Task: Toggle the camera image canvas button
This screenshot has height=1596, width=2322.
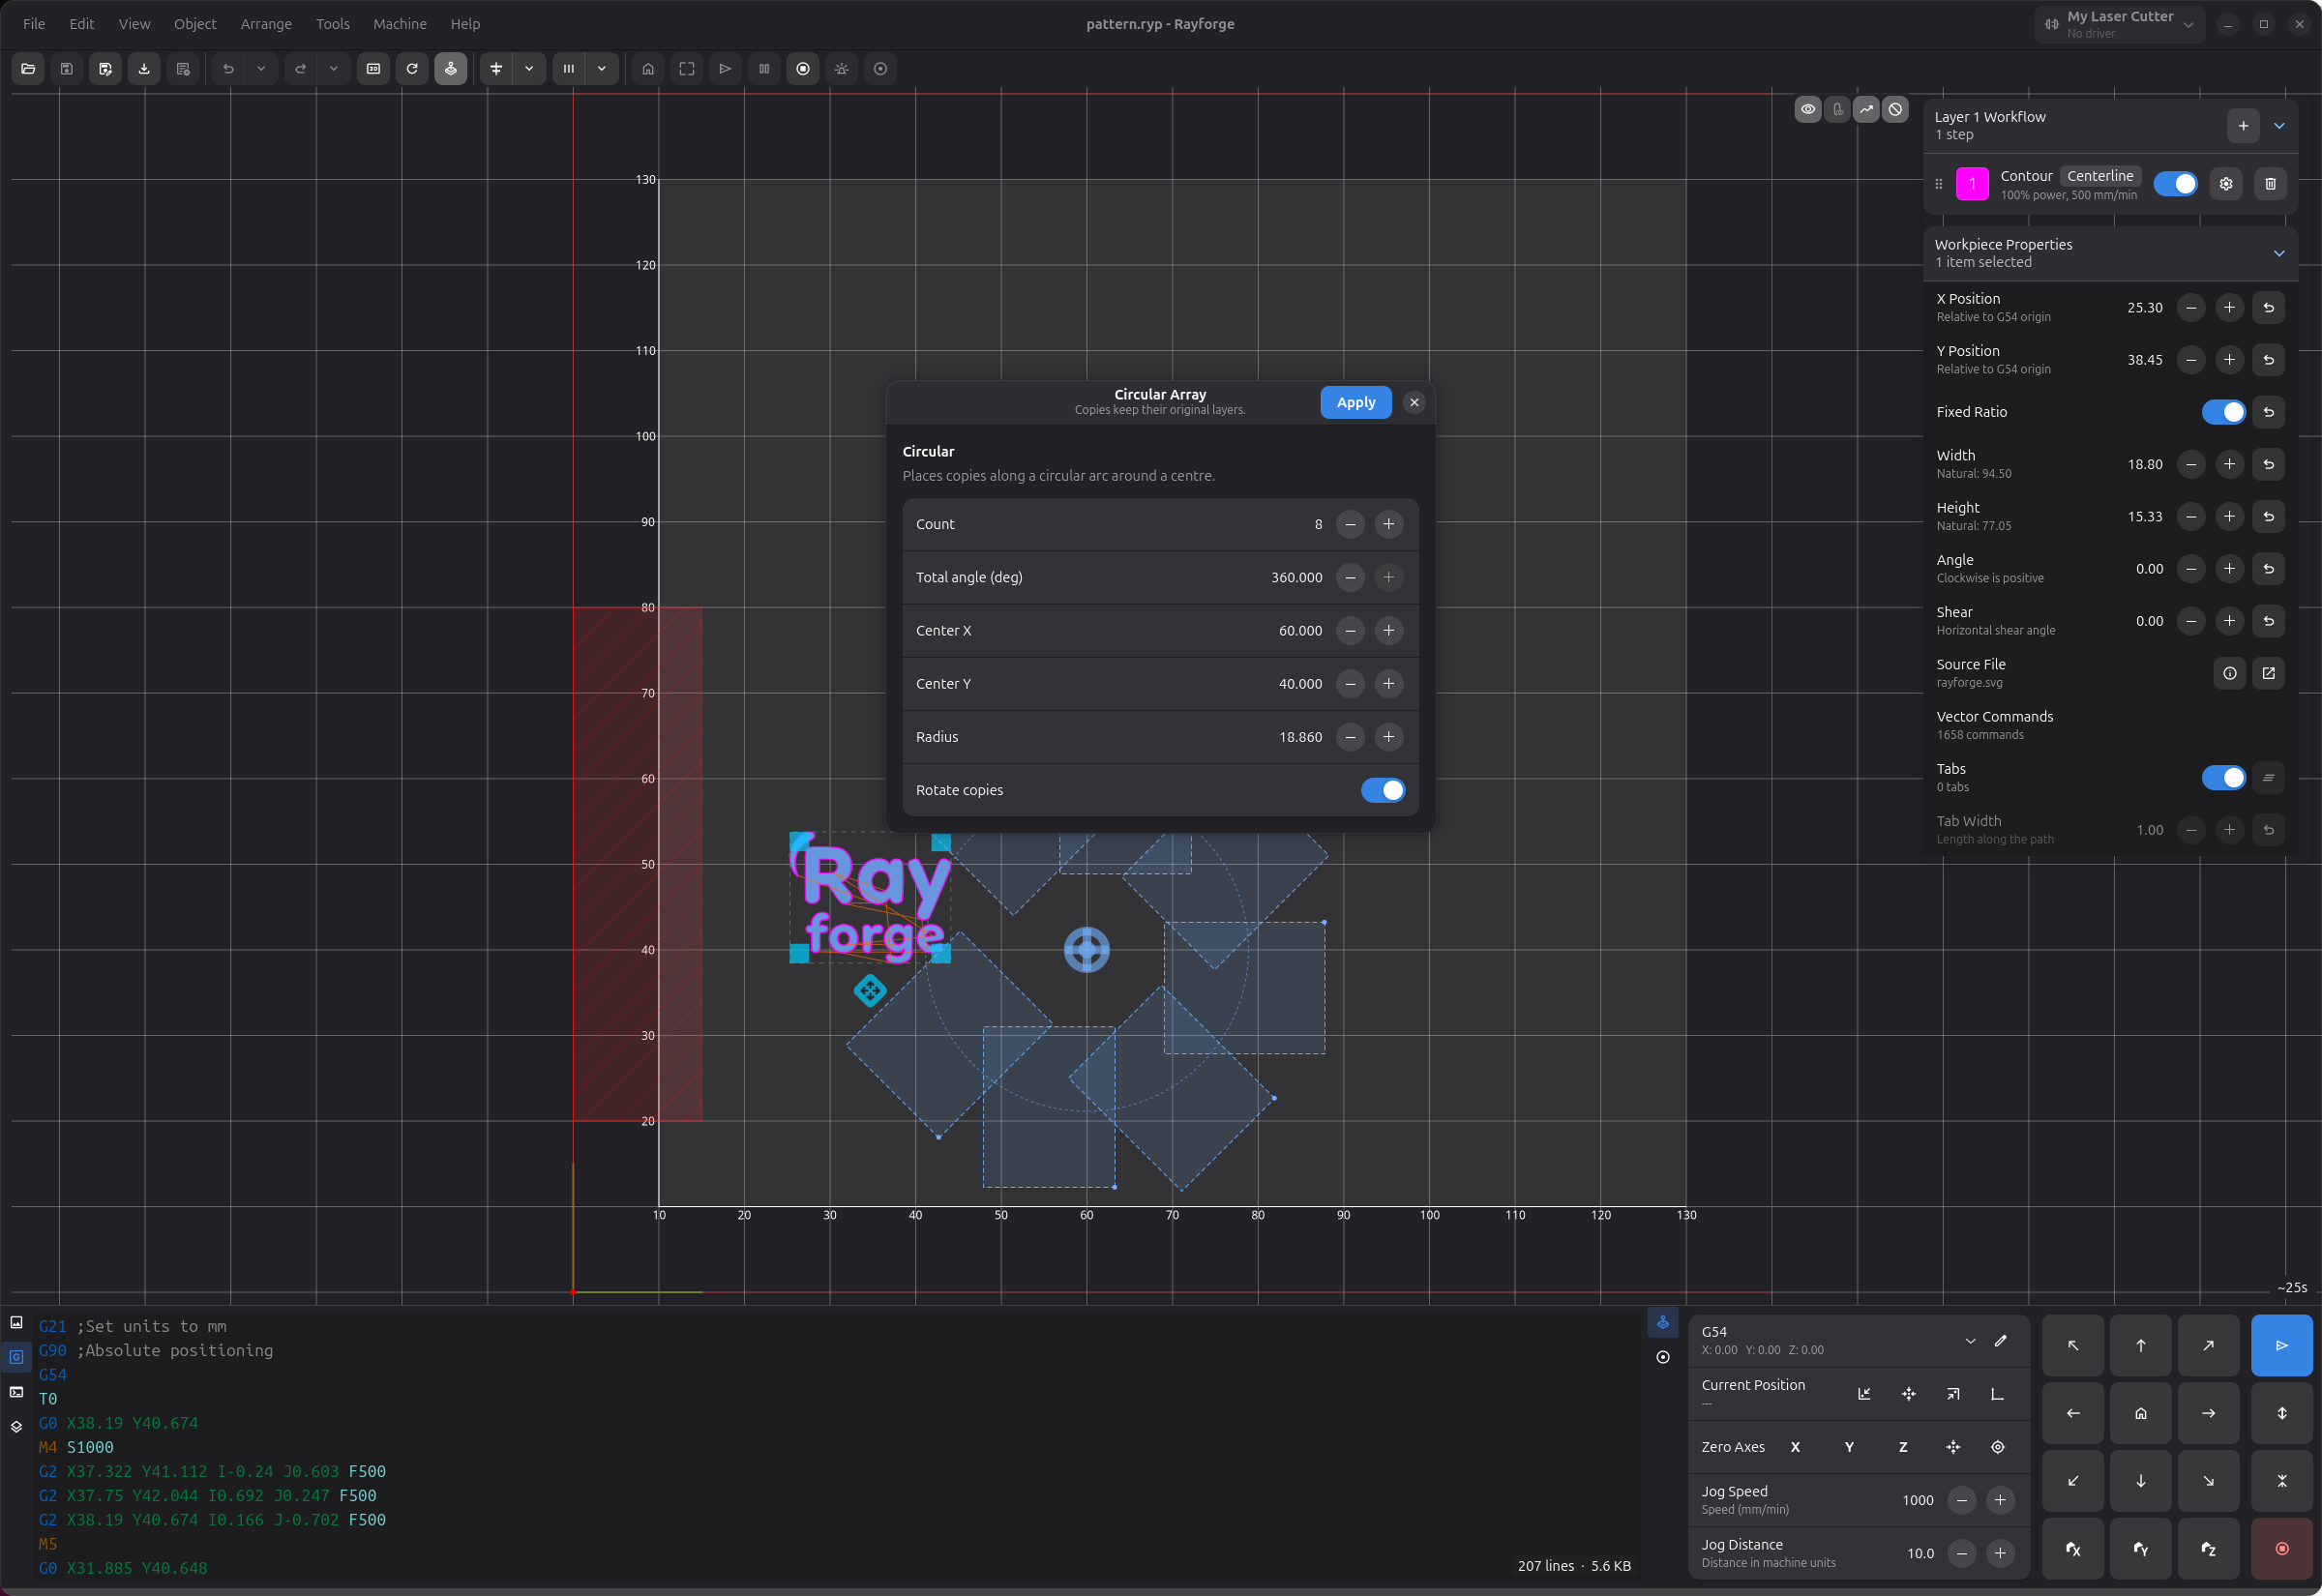Action: click(1837, 110)
